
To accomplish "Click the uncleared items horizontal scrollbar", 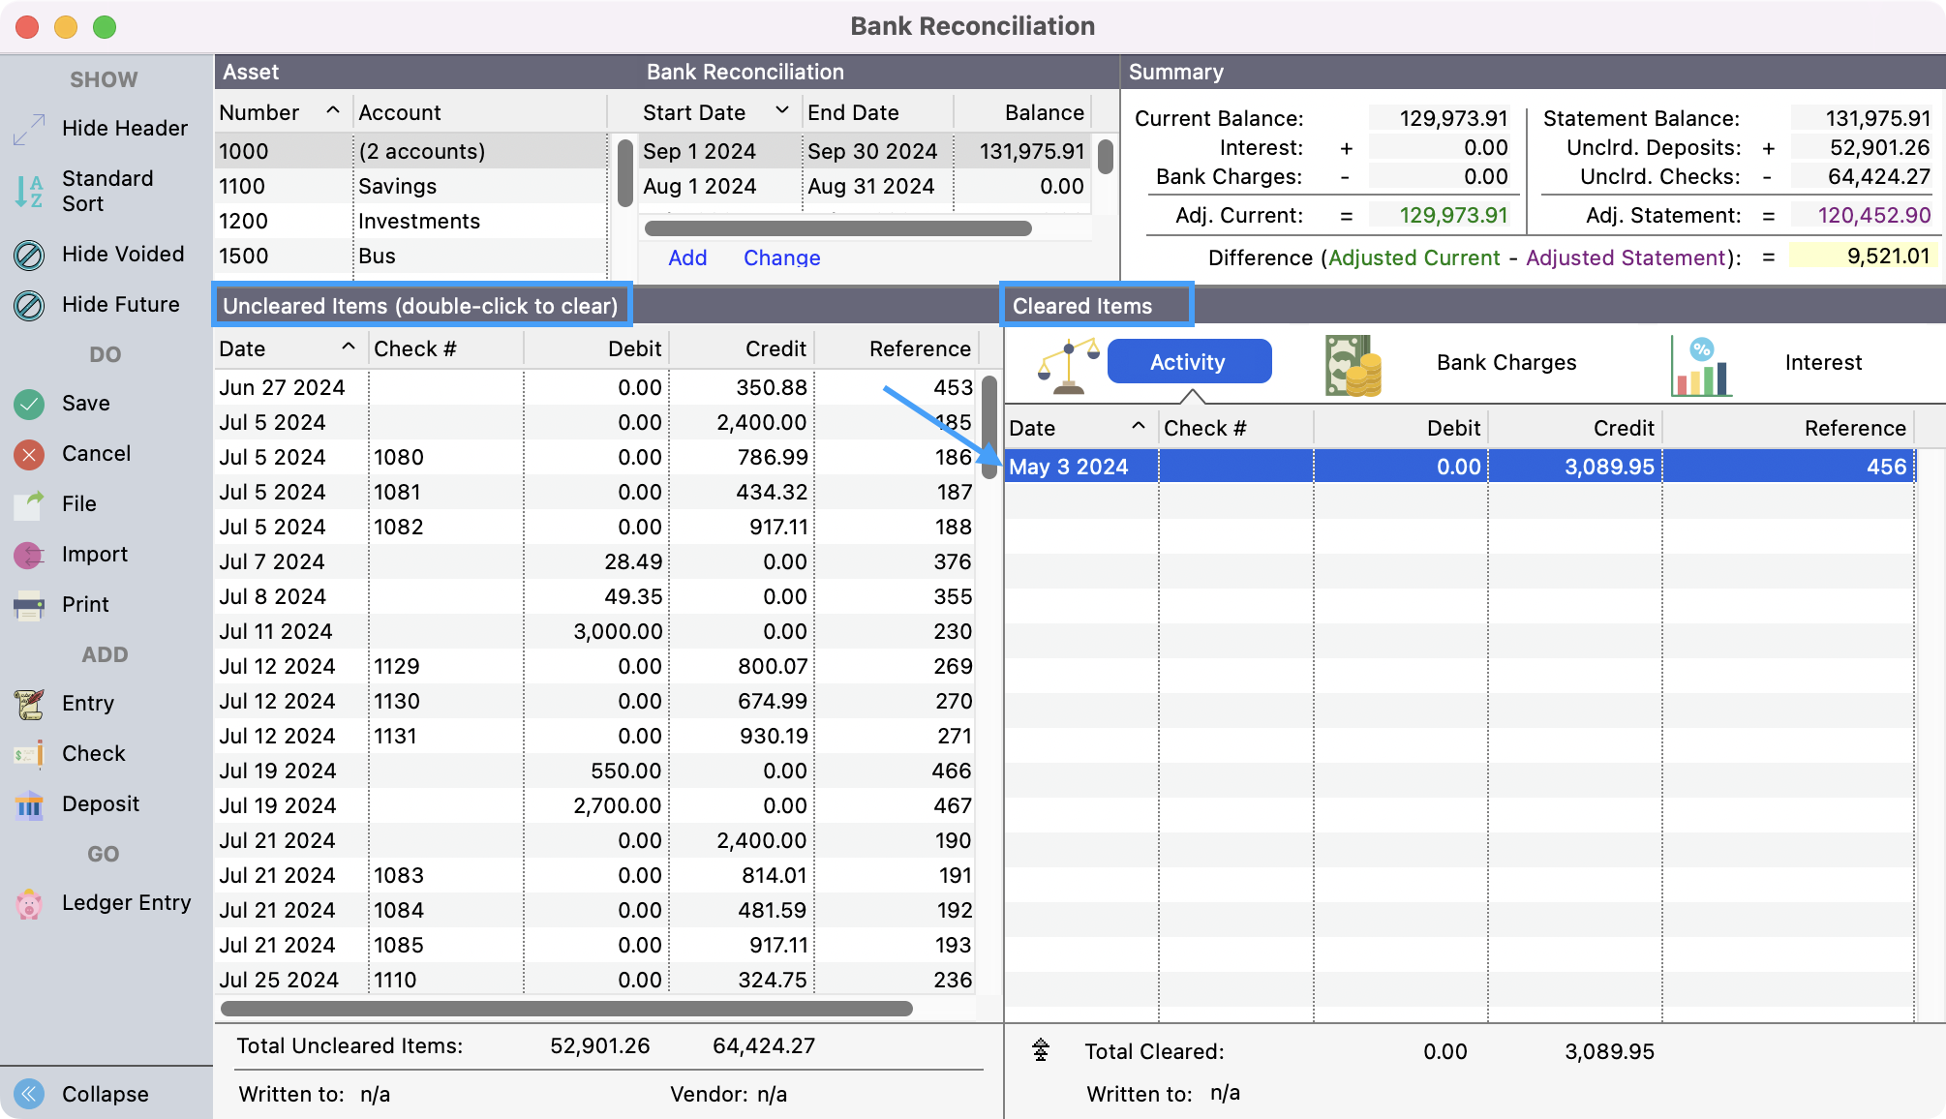I will [x=566, y=1009].
